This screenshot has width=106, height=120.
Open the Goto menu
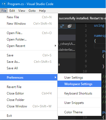[32, 11]
